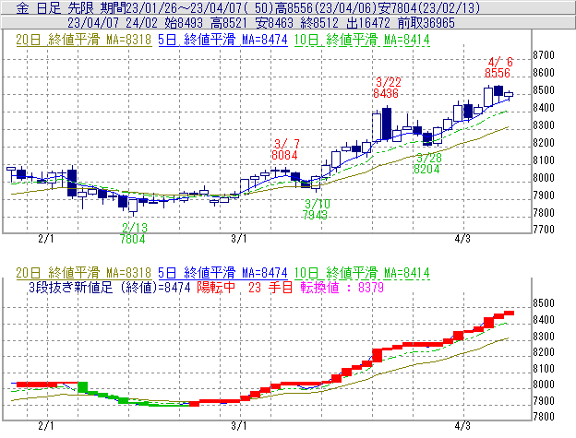Click the 3/7 8084 high annotation
Screen dimensions: 576x438
285,149
